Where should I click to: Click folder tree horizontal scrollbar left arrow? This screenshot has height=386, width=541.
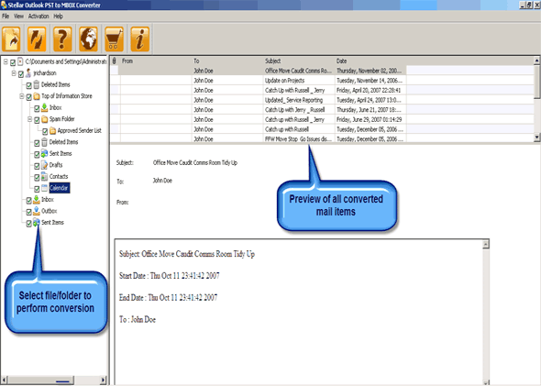click(x=5, y=380)
